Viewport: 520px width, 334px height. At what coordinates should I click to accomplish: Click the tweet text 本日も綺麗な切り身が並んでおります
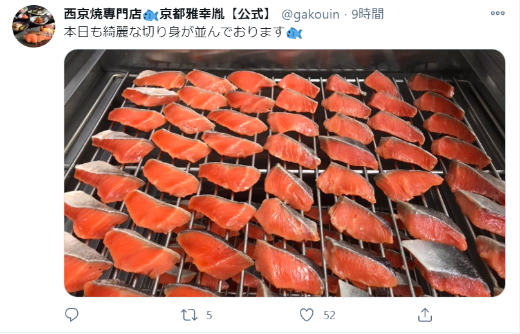[174, 32]
